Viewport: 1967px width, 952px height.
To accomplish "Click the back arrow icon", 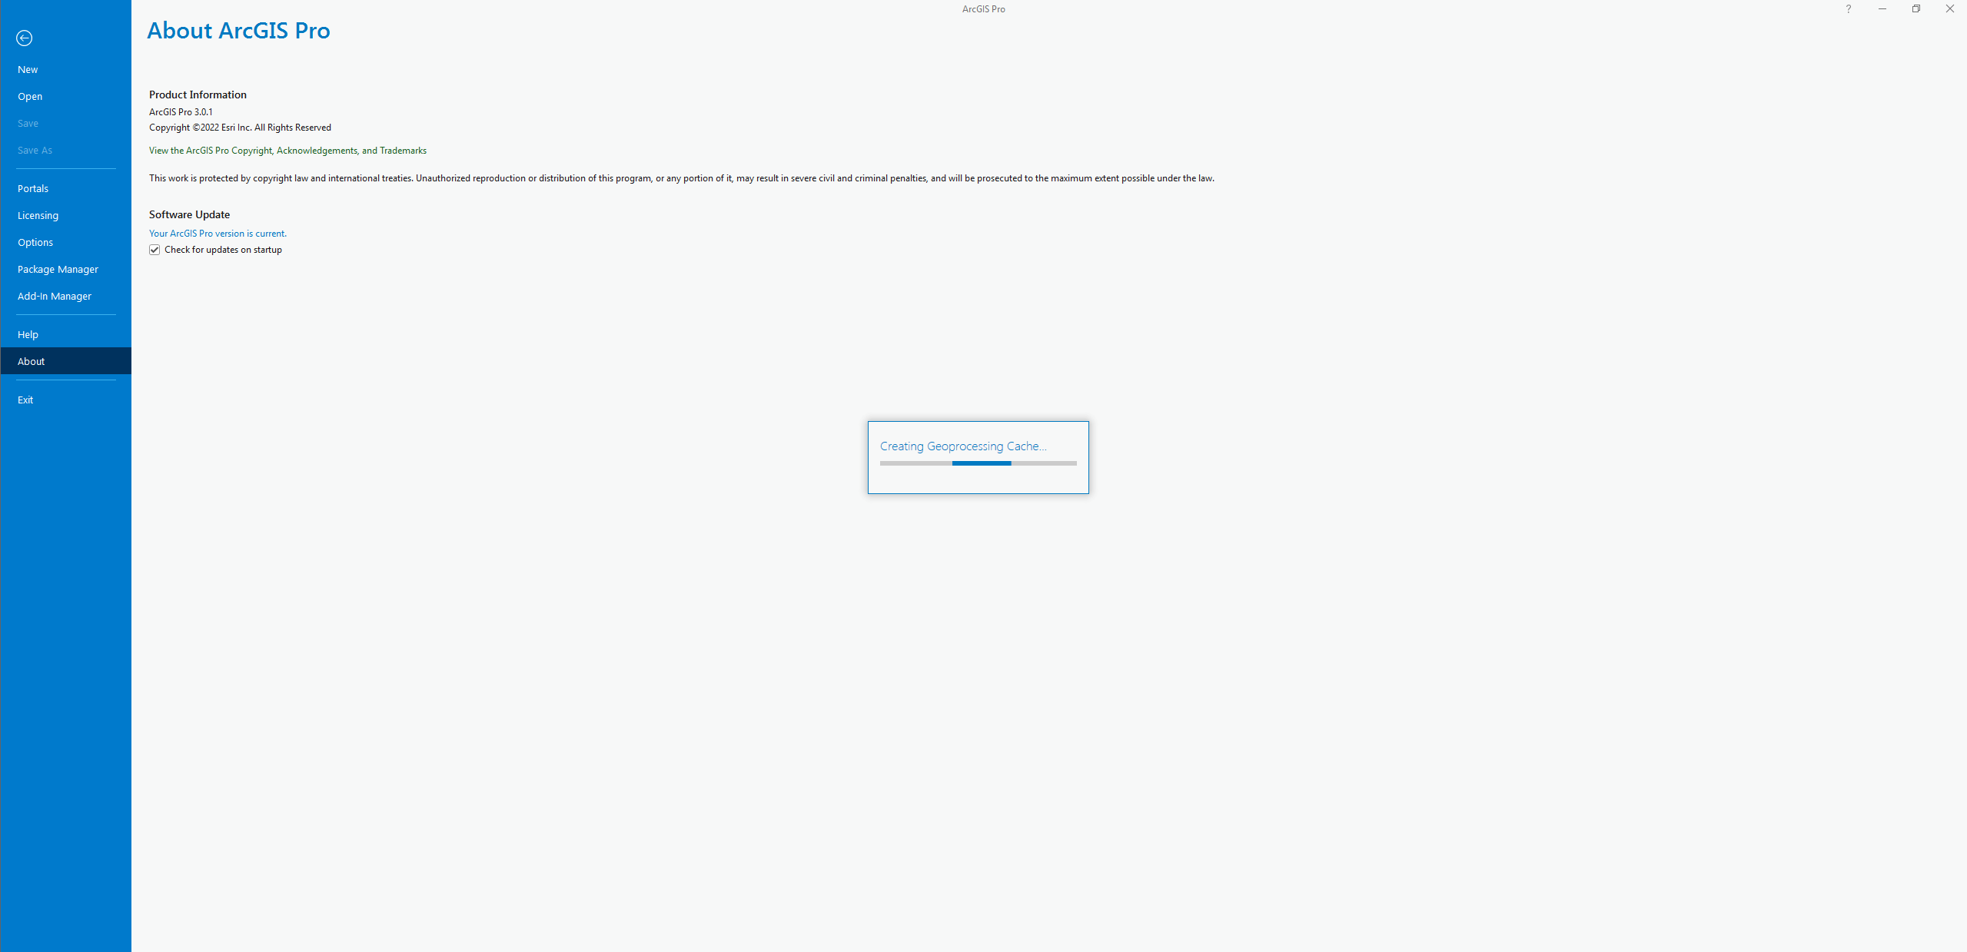I will tap(25, 38).
